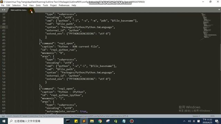This screenshot has width=221, height=124.
Task: Switch the 英 input language indicator
Action: click(194, 121)
